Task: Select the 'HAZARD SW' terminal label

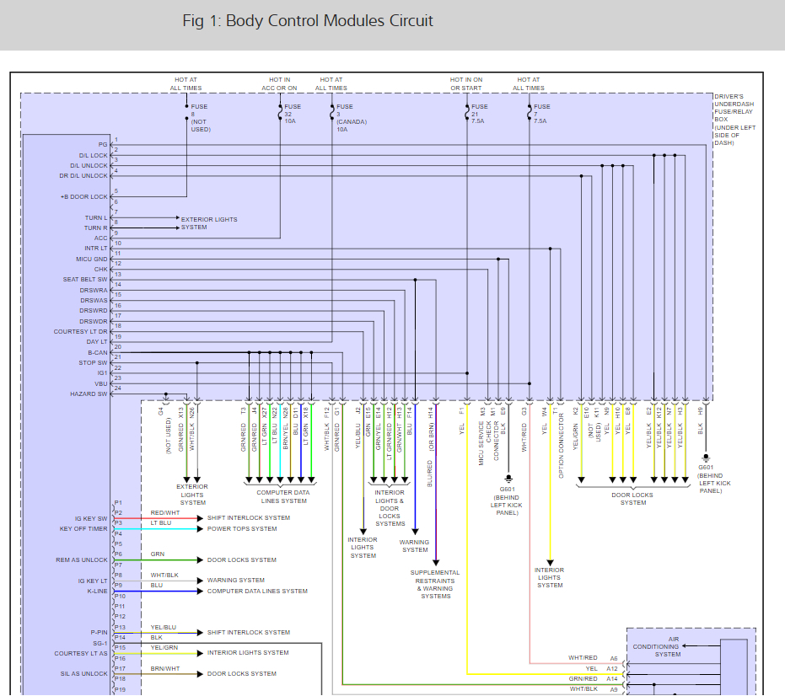Action: pyautogui.click(x=89, y=394)
